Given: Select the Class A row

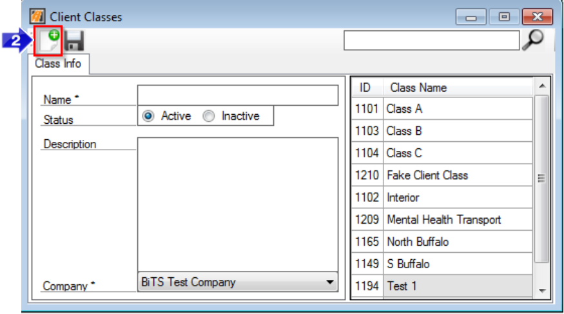Looking at the screenshot, I should coord(442,108).
